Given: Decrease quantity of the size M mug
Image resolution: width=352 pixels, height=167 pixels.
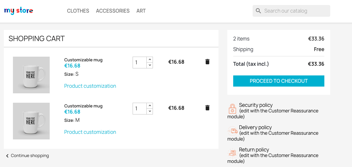Looking at the screenshot, I should (150, 111).
